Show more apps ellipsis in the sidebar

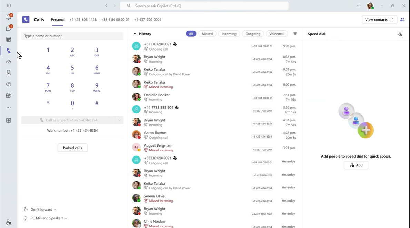coord(9,108)
